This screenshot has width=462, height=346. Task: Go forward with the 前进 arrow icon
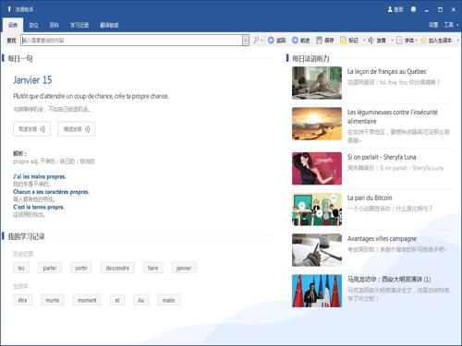coord(295,41)
